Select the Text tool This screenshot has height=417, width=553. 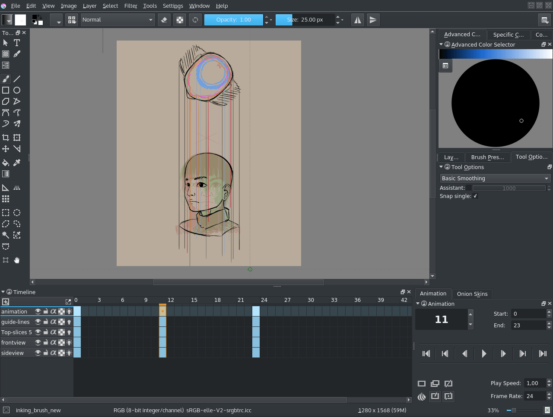[x=16, y=43]
